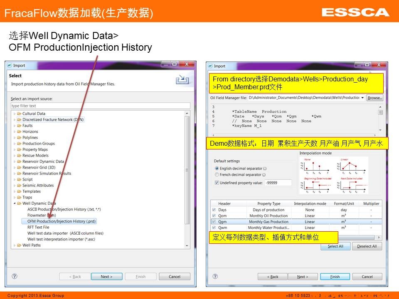Click the Seismic Attributes folder icon
Image resolution: width=399 pixels, height=299 pixels.
[x=19, y=186]
